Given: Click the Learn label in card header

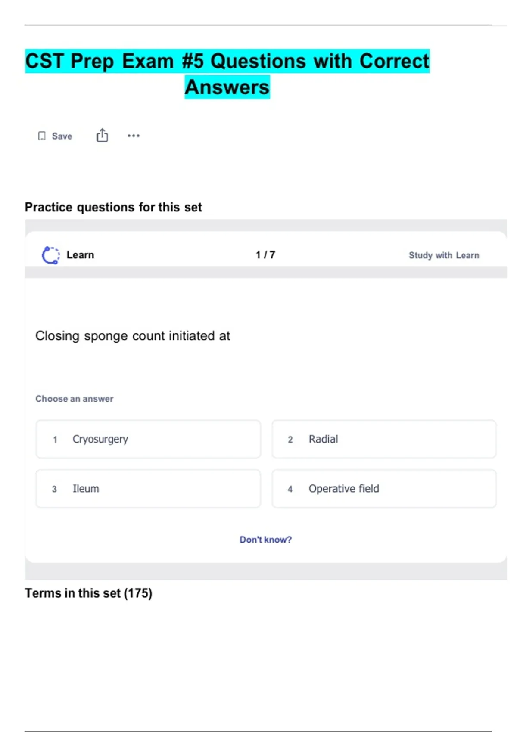Looking at the screenshot, I should click(x=80, y=255).
